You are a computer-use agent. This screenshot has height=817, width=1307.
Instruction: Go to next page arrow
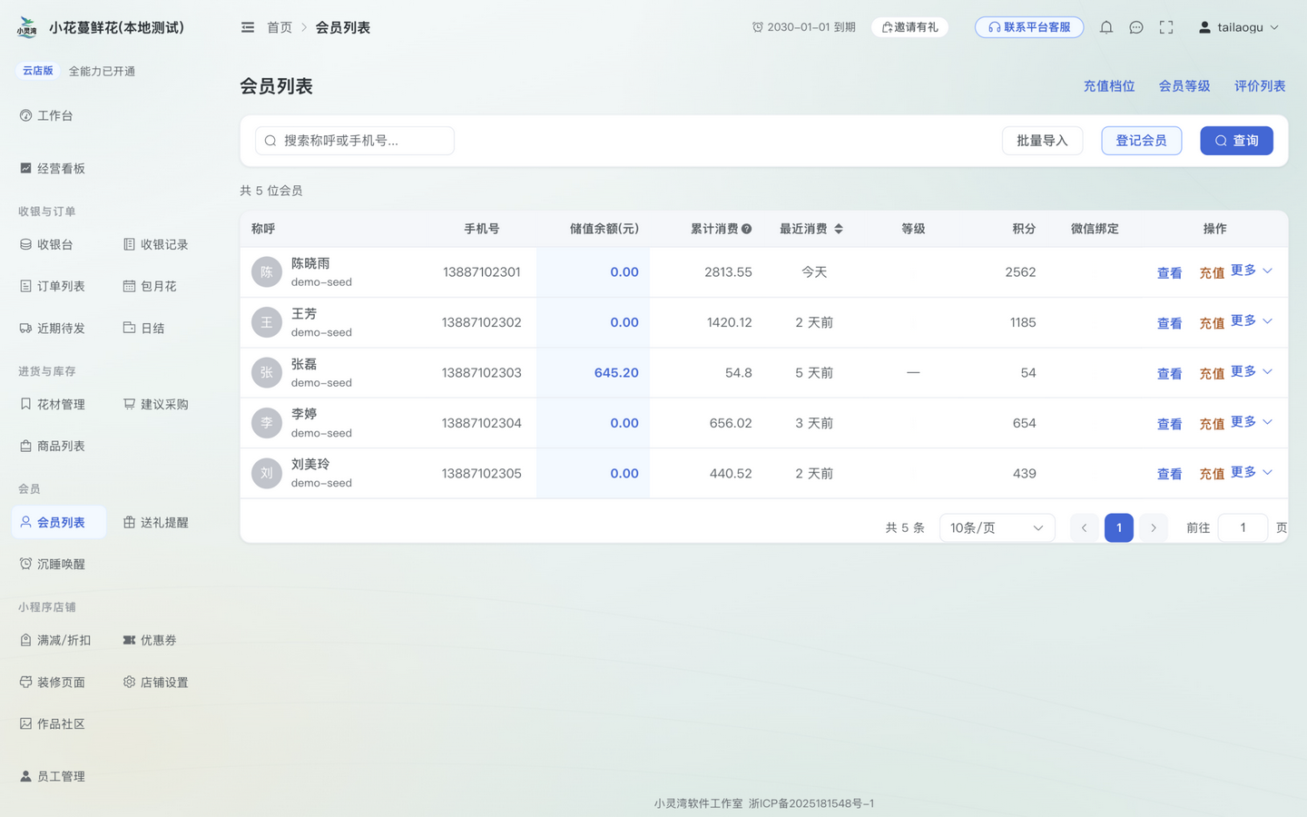(1154, 527)
